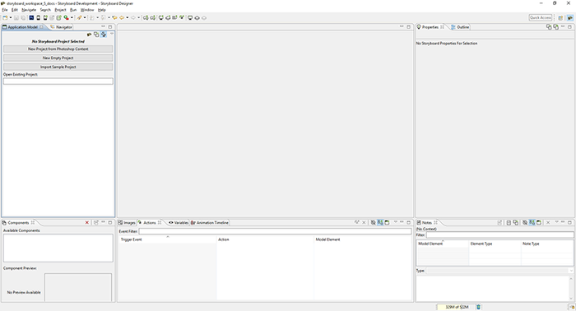This screenshot has height=311, width=576.
Task: Click the grey X delete icon in Notes panel
Action: 548,222
